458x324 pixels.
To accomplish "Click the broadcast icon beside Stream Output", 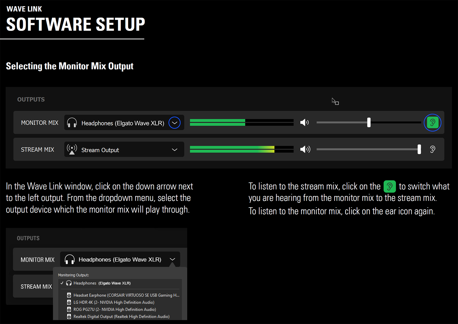I will point(72,149).
